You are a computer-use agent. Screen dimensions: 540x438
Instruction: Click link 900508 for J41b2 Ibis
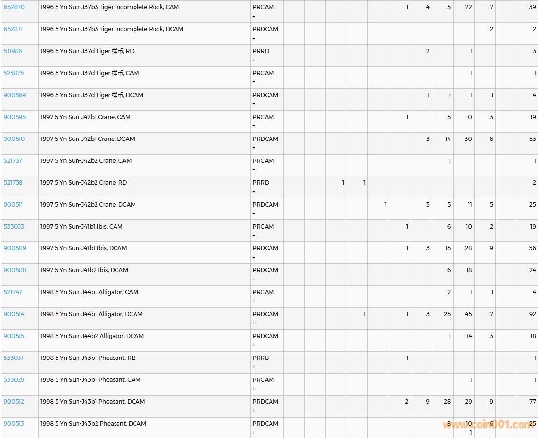(x=15, y=270)
